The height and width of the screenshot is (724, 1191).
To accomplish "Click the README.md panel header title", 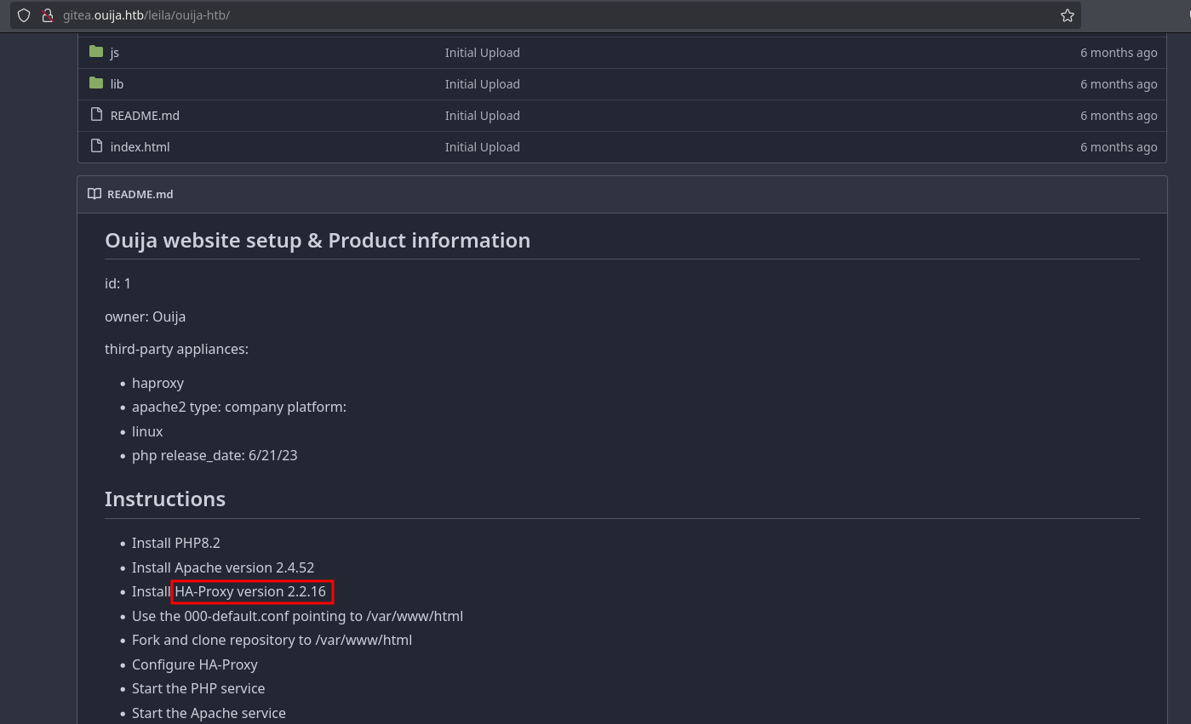I will (140, 194).
